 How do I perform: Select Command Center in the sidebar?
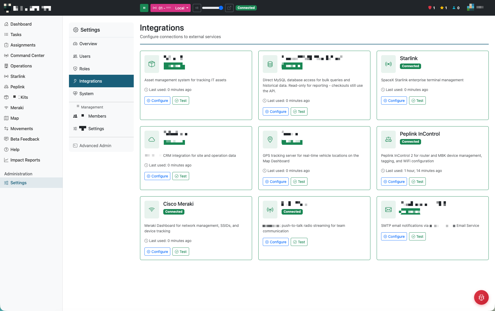(x=27, y=55)
